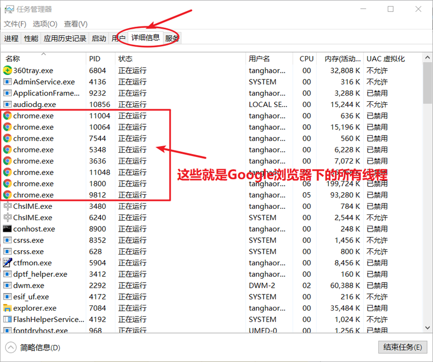Screen dimensions: 433x362
Task: Click the PID value 10856
Action: [x=100, y=105]
